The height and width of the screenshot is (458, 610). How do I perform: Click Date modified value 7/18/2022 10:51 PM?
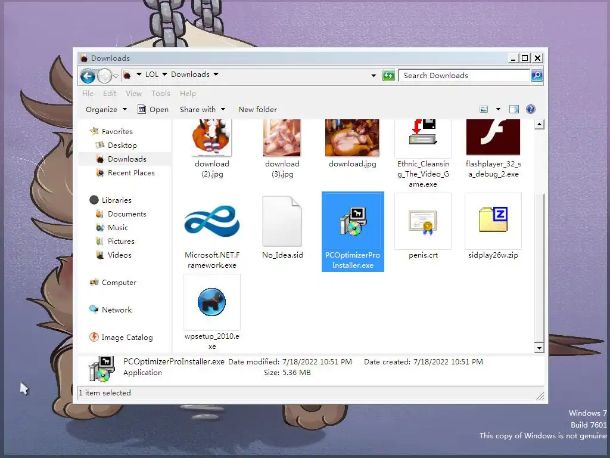click(x=317, y=362)
